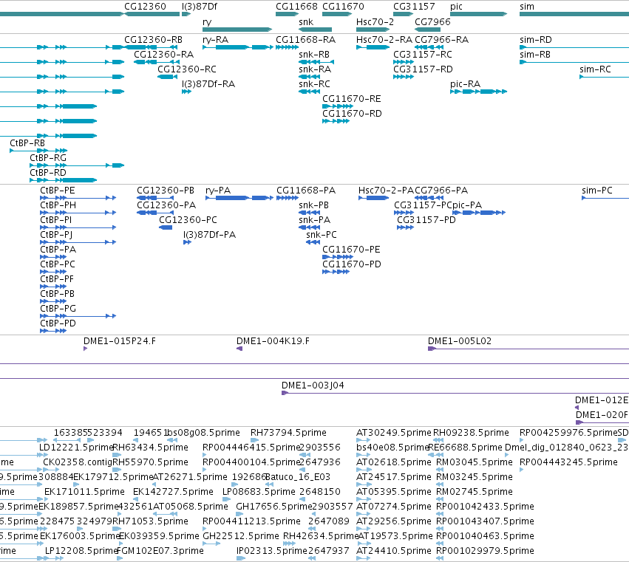Select the pic gene bar
Screen dimensions: 629x562
[478, 14]
